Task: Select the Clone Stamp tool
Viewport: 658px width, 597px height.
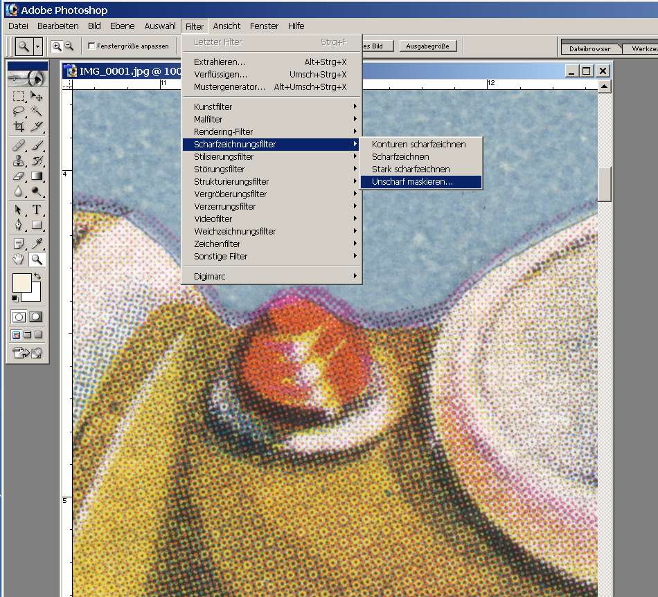Action: pos(19,160)
